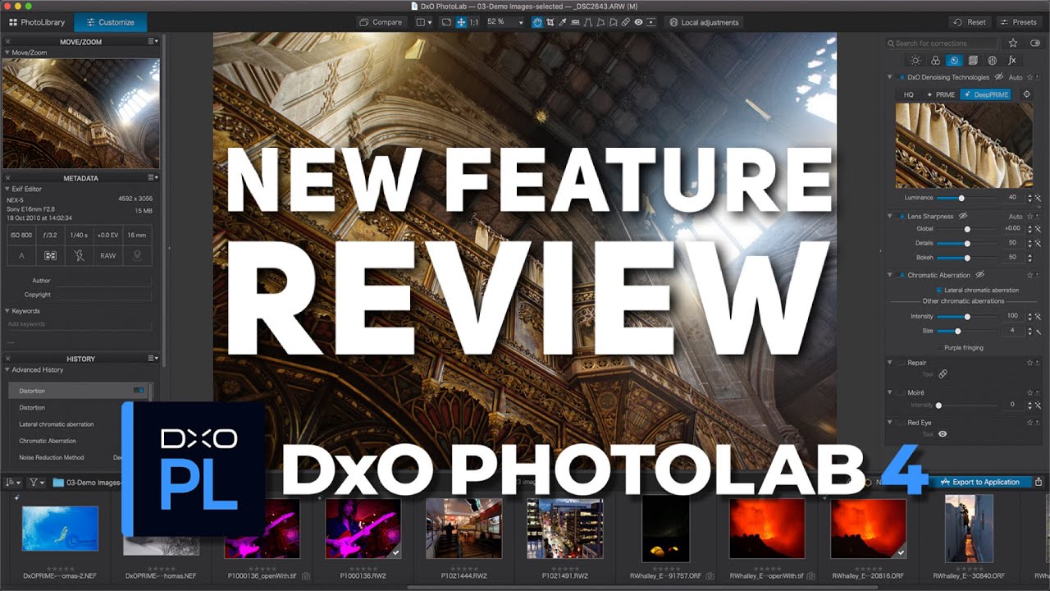This screenshot has width=1050, height=591.
Task: Toggle the Distortion history entry switch
Action: coord(139,391)
